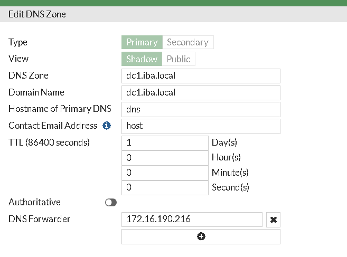Add a new DNS Forwarder entry
The image size is (347, 257).
pyautogui.click(x=201, y=236)
